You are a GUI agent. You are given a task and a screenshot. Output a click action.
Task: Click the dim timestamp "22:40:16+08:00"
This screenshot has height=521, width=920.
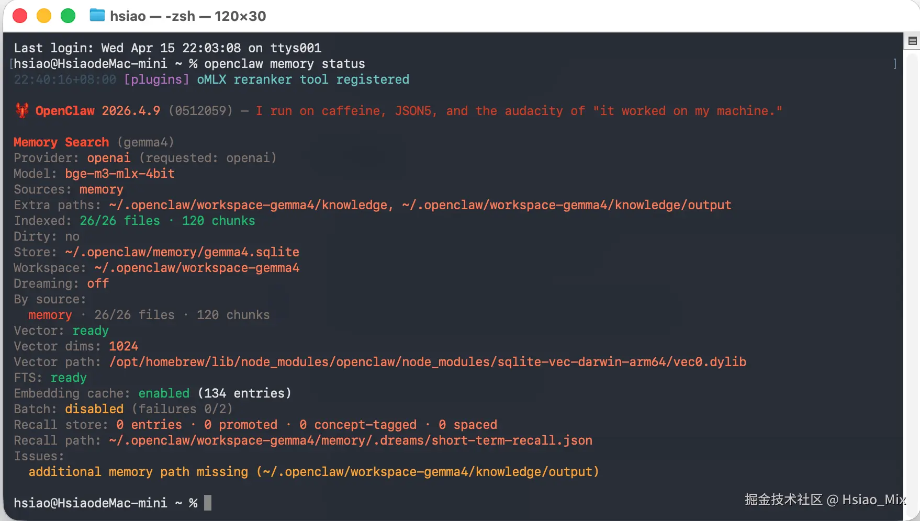pyautogui.click(x=65, y=80)
